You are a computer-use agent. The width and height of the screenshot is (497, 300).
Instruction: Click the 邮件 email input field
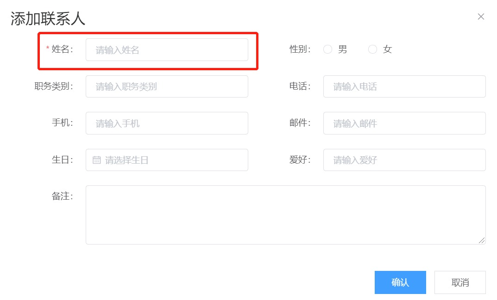pyautogui.click(x=404, y=123)
